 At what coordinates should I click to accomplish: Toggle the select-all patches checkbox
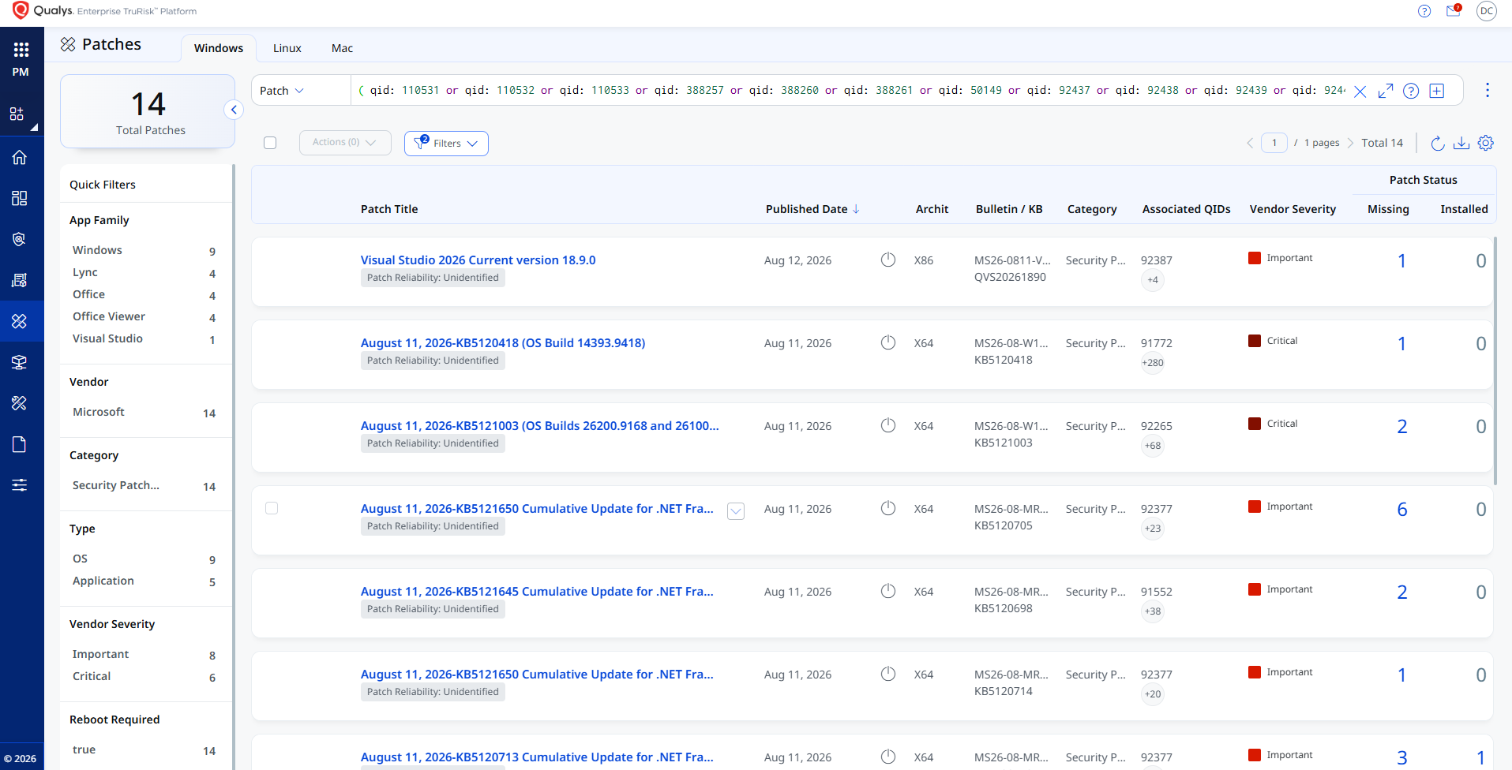click(x=270, y=143)
